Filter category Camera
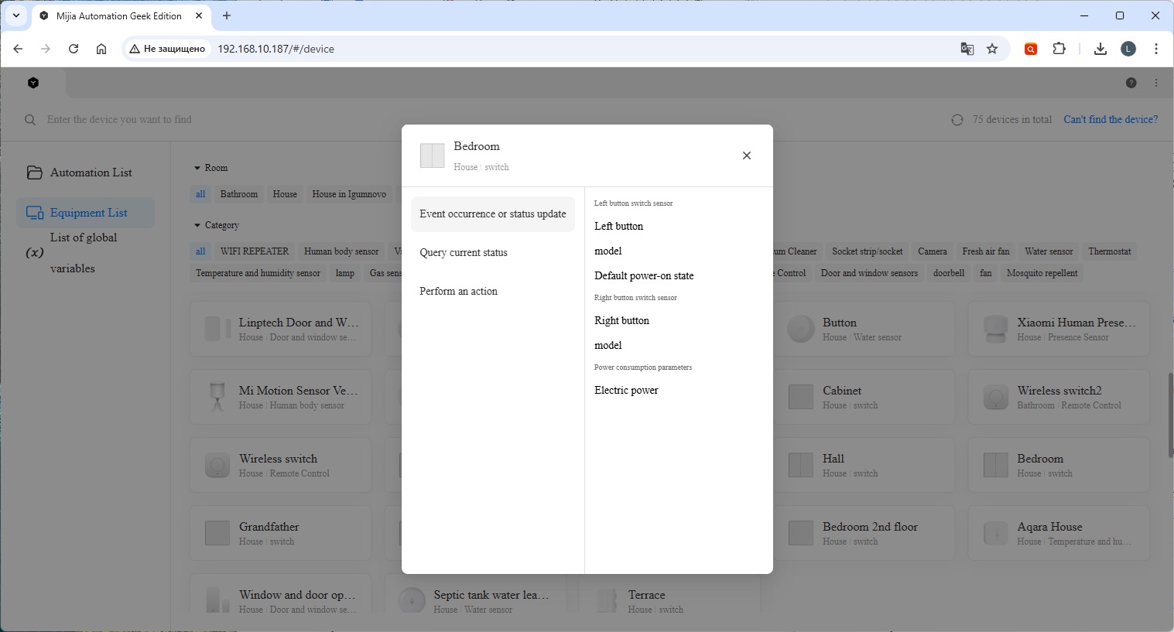1174x632 pixels. point(933,251)
